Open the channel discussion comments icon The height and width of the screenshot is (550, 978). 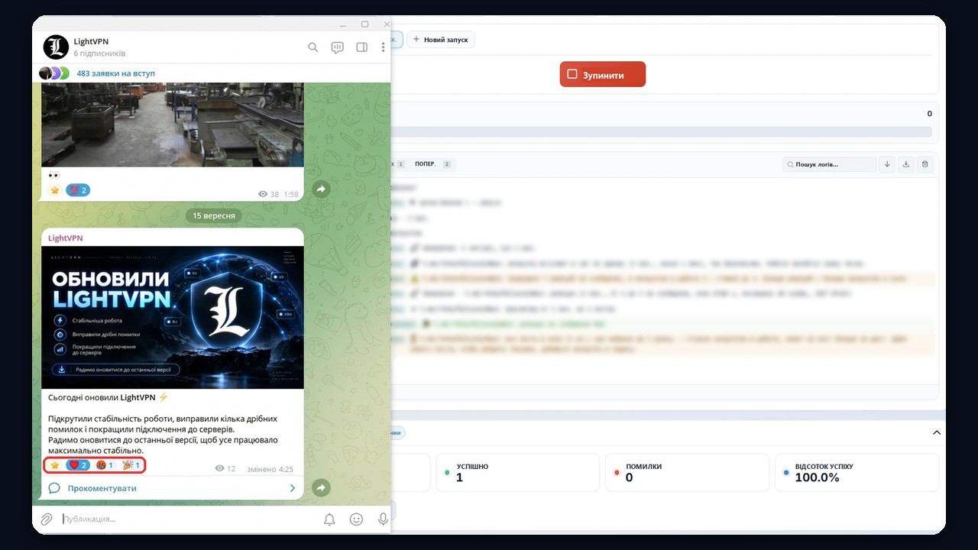(337, 47)
